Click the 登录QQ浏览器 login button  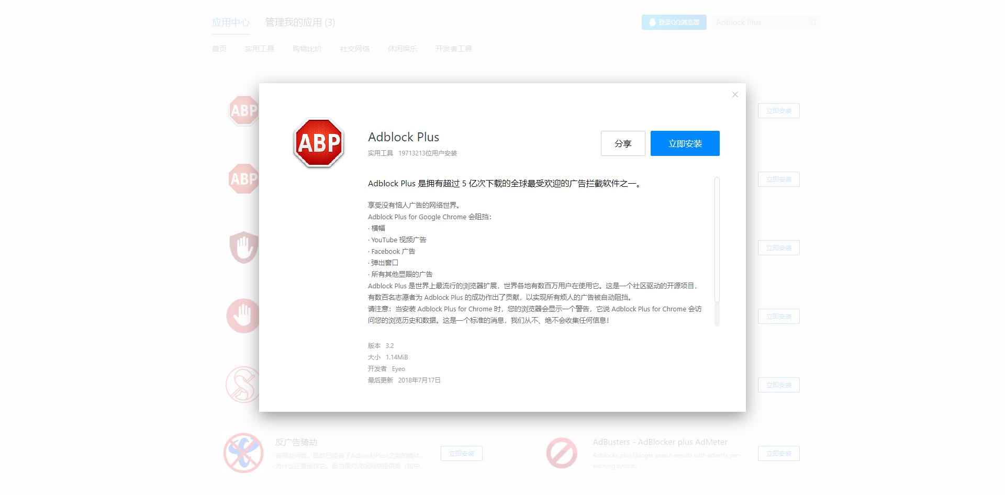(x=674, y=22)
